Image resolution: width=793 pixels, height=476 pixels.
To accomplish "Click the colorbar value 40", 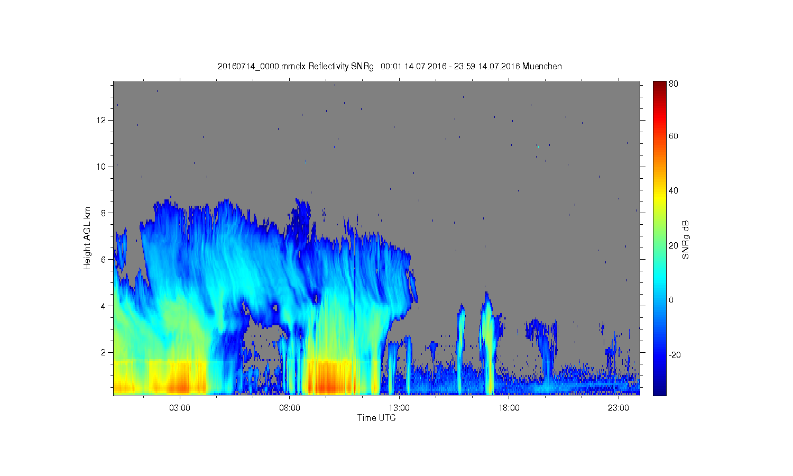I will click(x=674, y=190).
